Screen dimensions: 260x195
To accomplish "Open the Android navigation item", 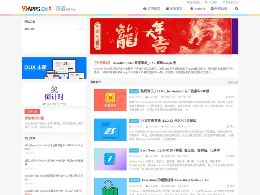I will (x=198, y=9).
